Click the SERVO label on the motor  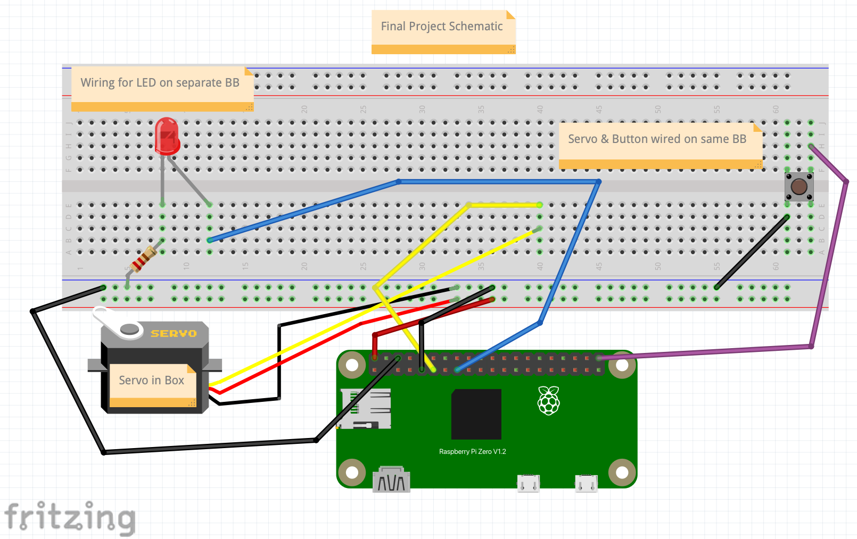174,334
